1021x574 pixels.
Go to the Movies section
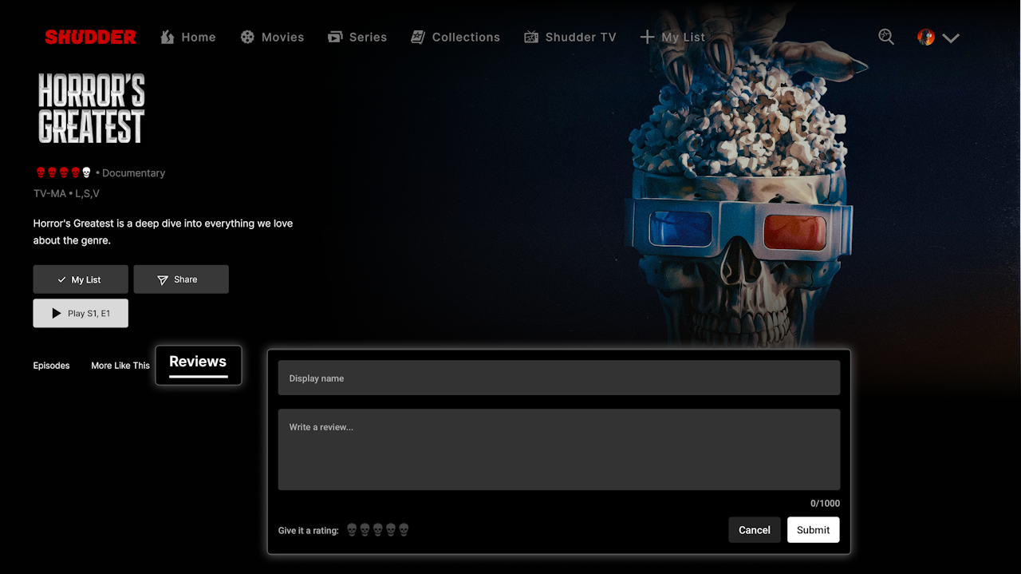(272, 37)
